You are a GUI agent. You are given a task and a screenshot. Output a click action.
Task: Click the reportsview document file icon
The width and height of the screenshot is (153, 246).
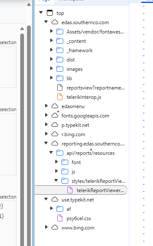[60, 87]
